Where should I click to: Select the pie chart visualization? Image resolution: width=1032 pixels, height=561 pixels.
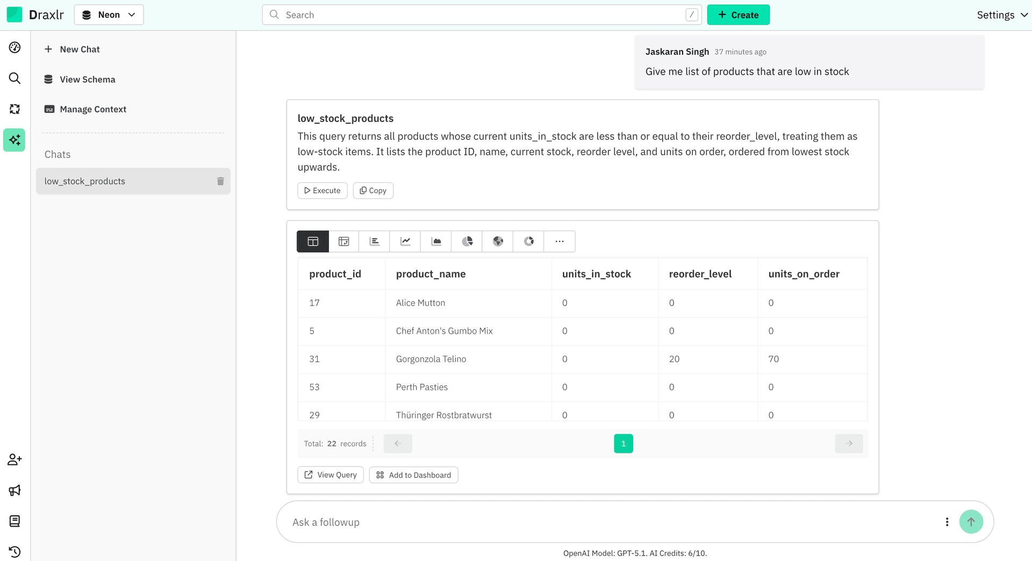[467, 242]
